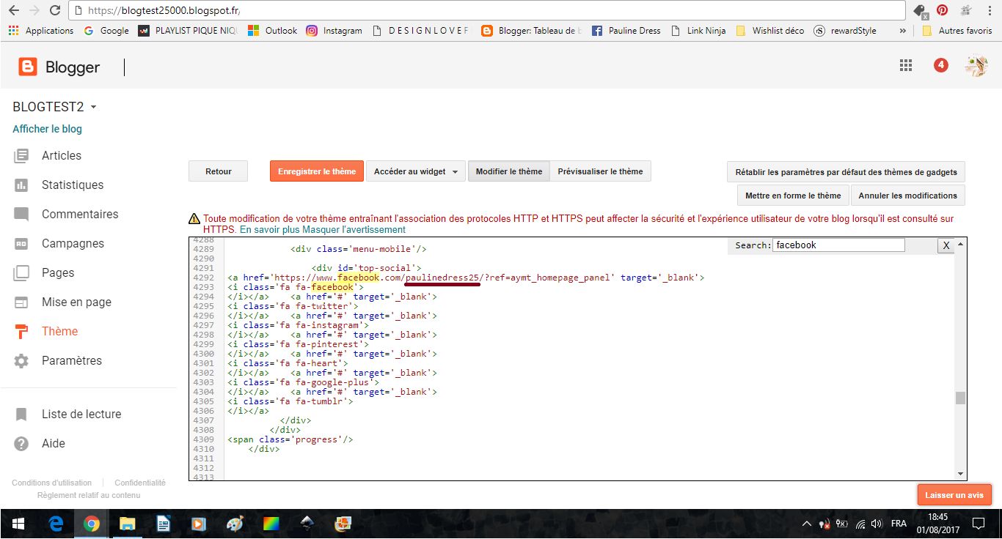This screenshot has width=1002, height=539.
Task: Select the Paramètres gear icon
Action: (x=21, y=360)
